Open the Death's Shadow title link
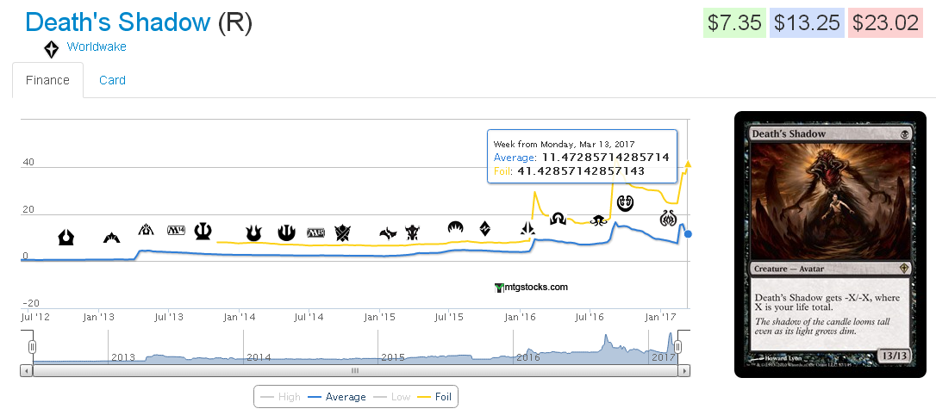The height and width of the screenshot is (415, 936). (x=118, y=22)
